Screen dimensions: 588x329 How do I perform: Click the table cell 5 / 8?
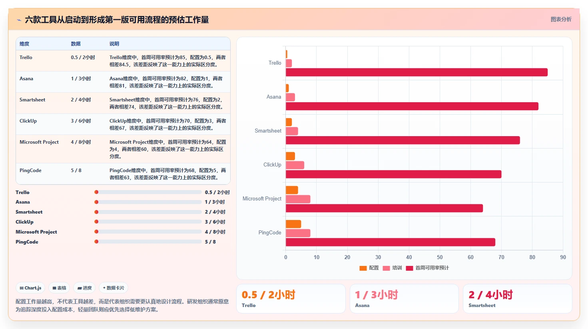click(76, 170)
